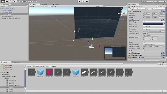
Task: Select Directional Light in the Hierarchy
Action: [7, 16]
